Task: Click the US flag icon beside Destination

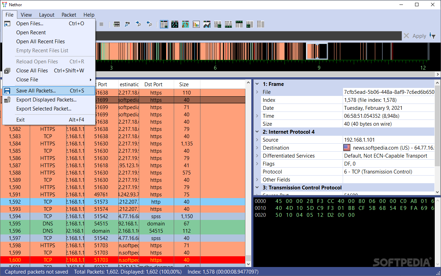Action: pyautogui.click(x=347, y=148)
